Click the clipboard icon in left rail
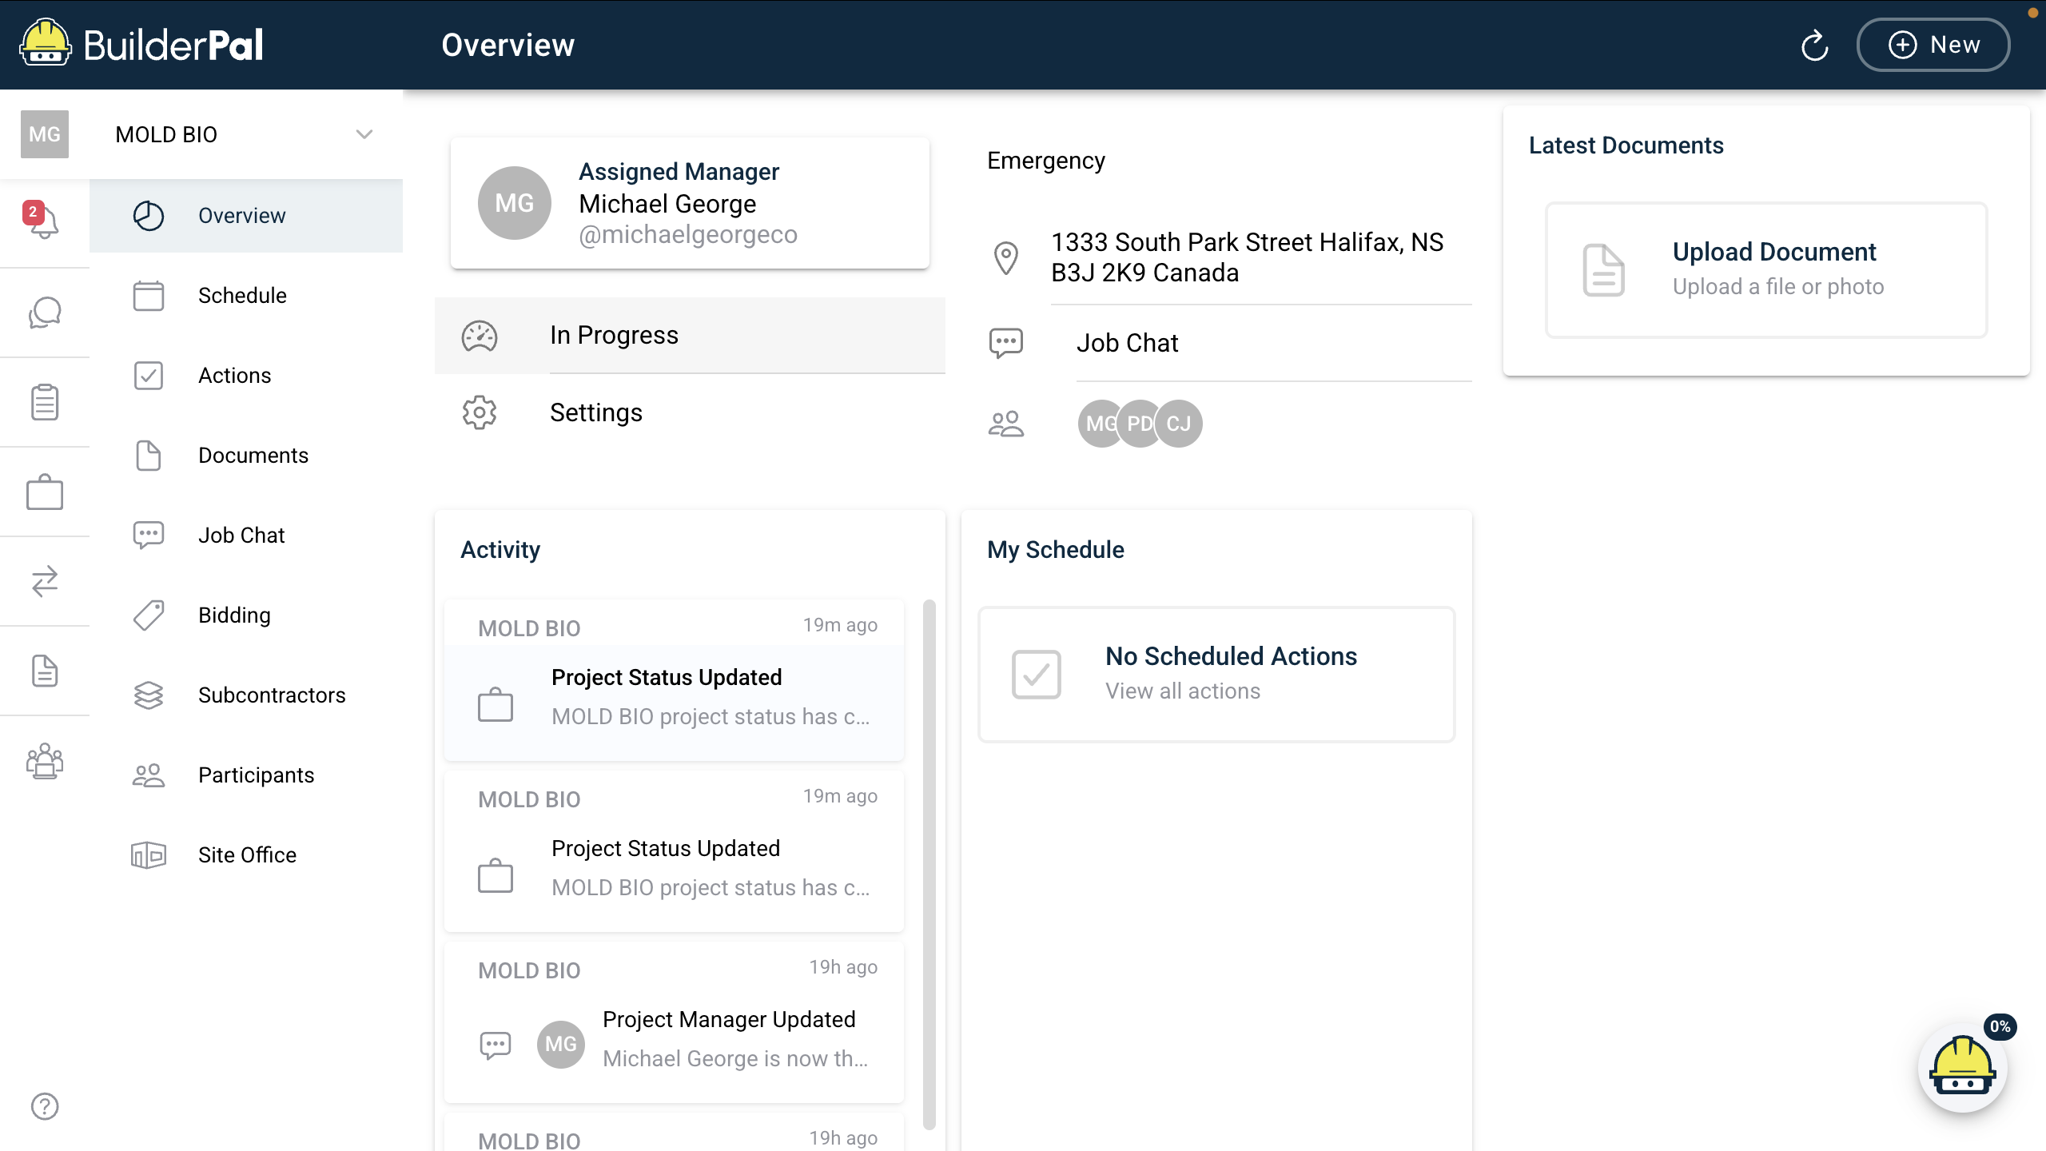 (x=44, y=402)
